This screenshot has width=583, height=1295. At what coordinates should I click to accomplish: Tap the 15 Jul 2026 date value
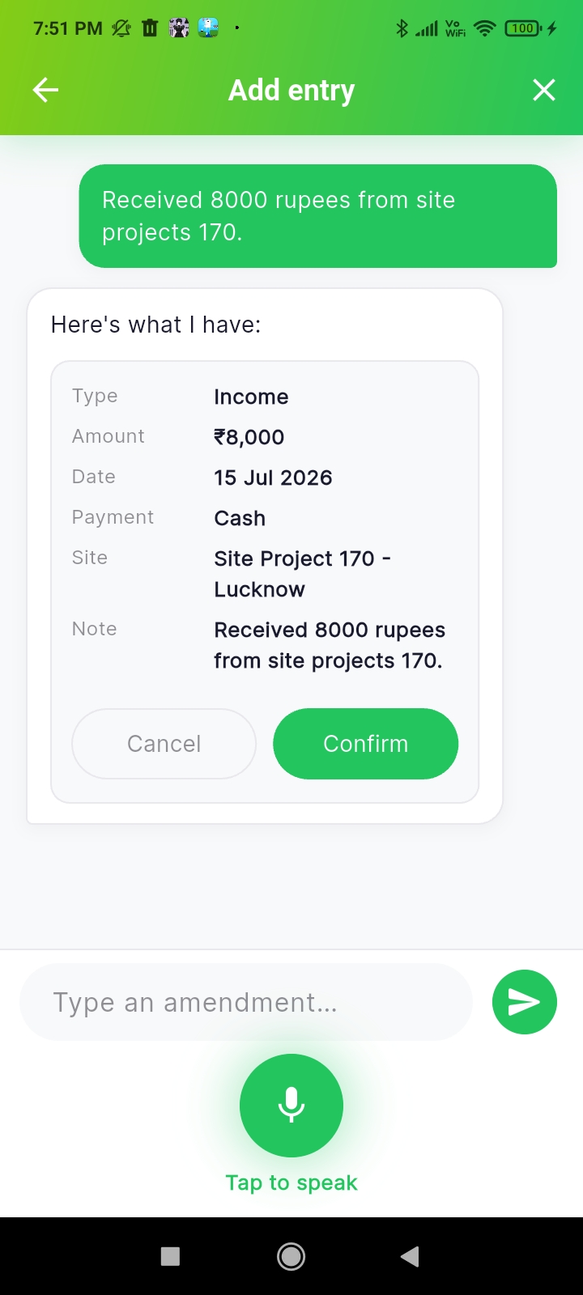[273, 478]
